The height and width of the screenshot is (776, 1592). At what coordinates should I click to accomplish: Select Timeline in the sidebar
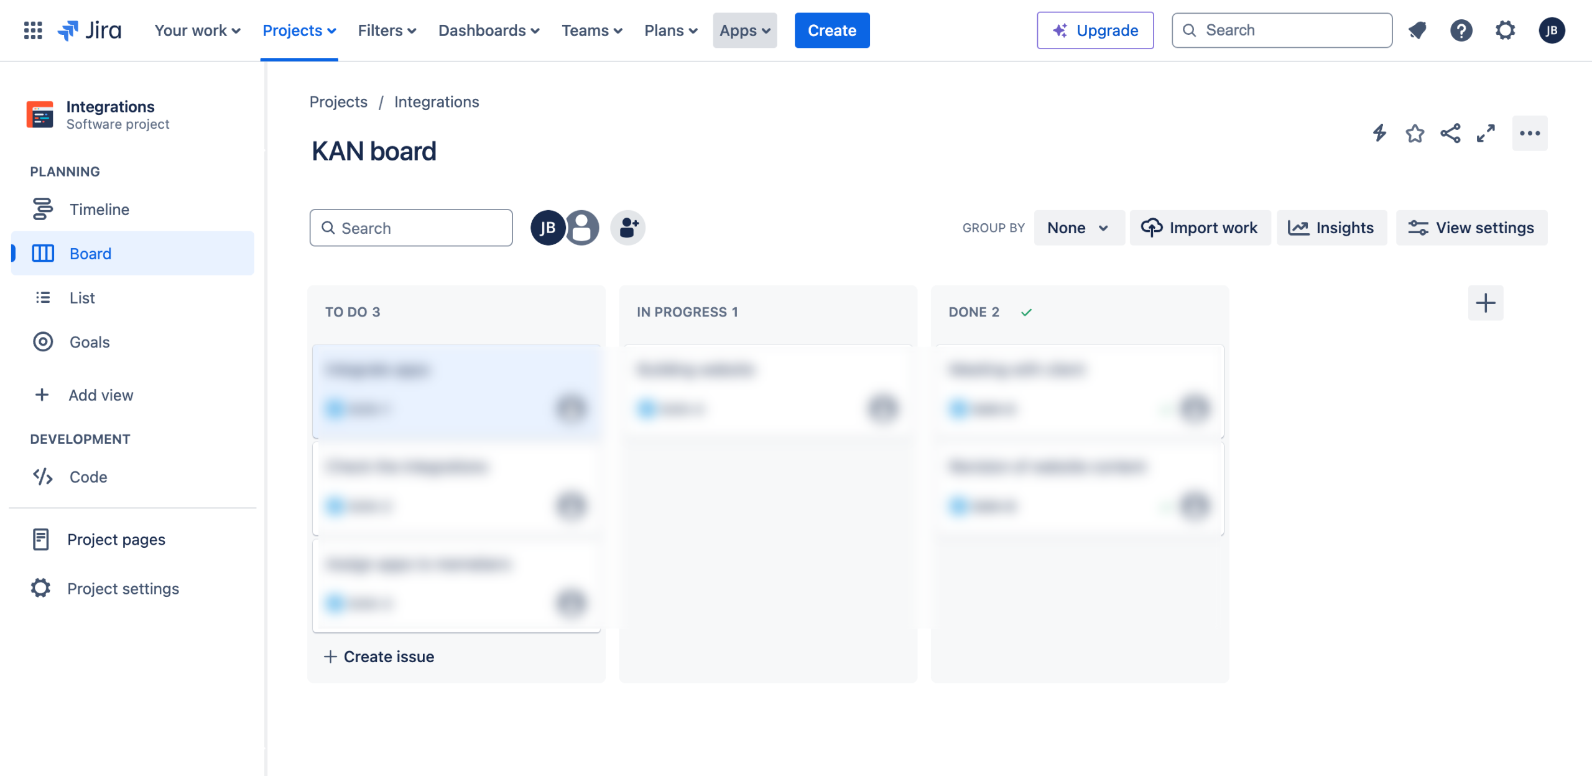(99, 210)
